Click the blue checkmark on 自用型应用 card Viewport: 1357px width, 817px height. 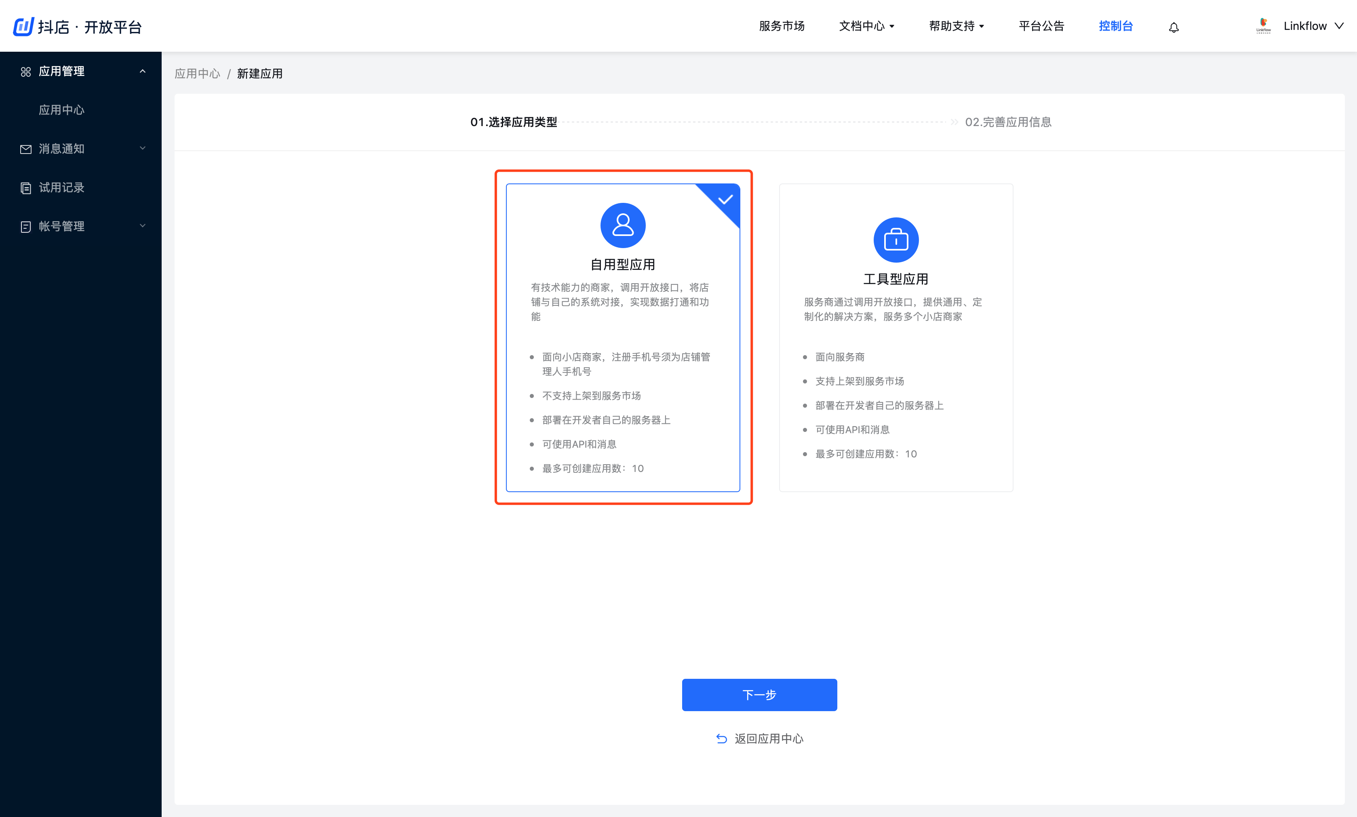725,199
